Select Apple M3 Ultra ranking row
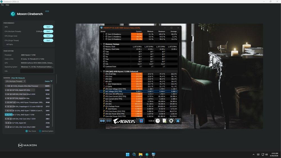The height and width of the screenshot is (158, 281). click(28, 90)
